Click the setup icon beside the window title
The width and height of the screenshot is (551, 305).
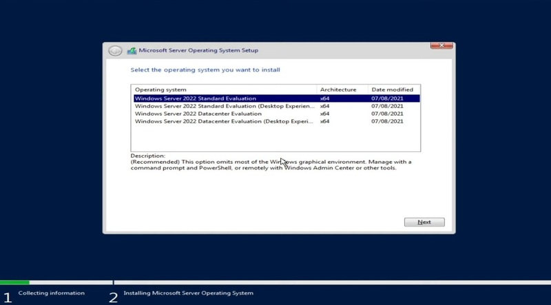click(x=132, y=51)
